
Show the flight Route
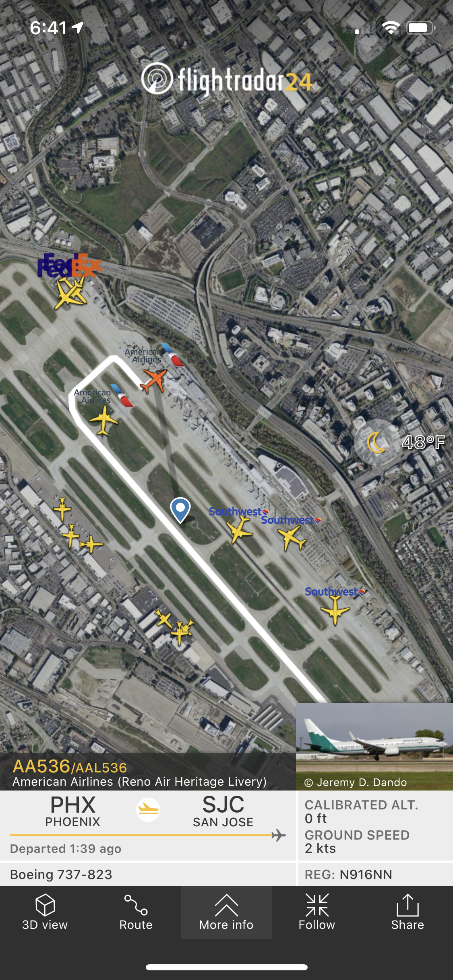tap(136, 912)
